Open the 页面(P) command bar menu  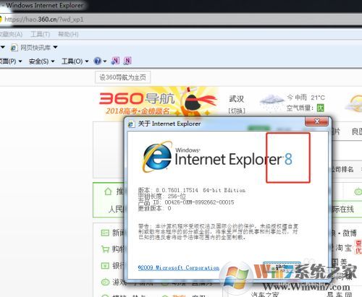[x=10, y=61]
